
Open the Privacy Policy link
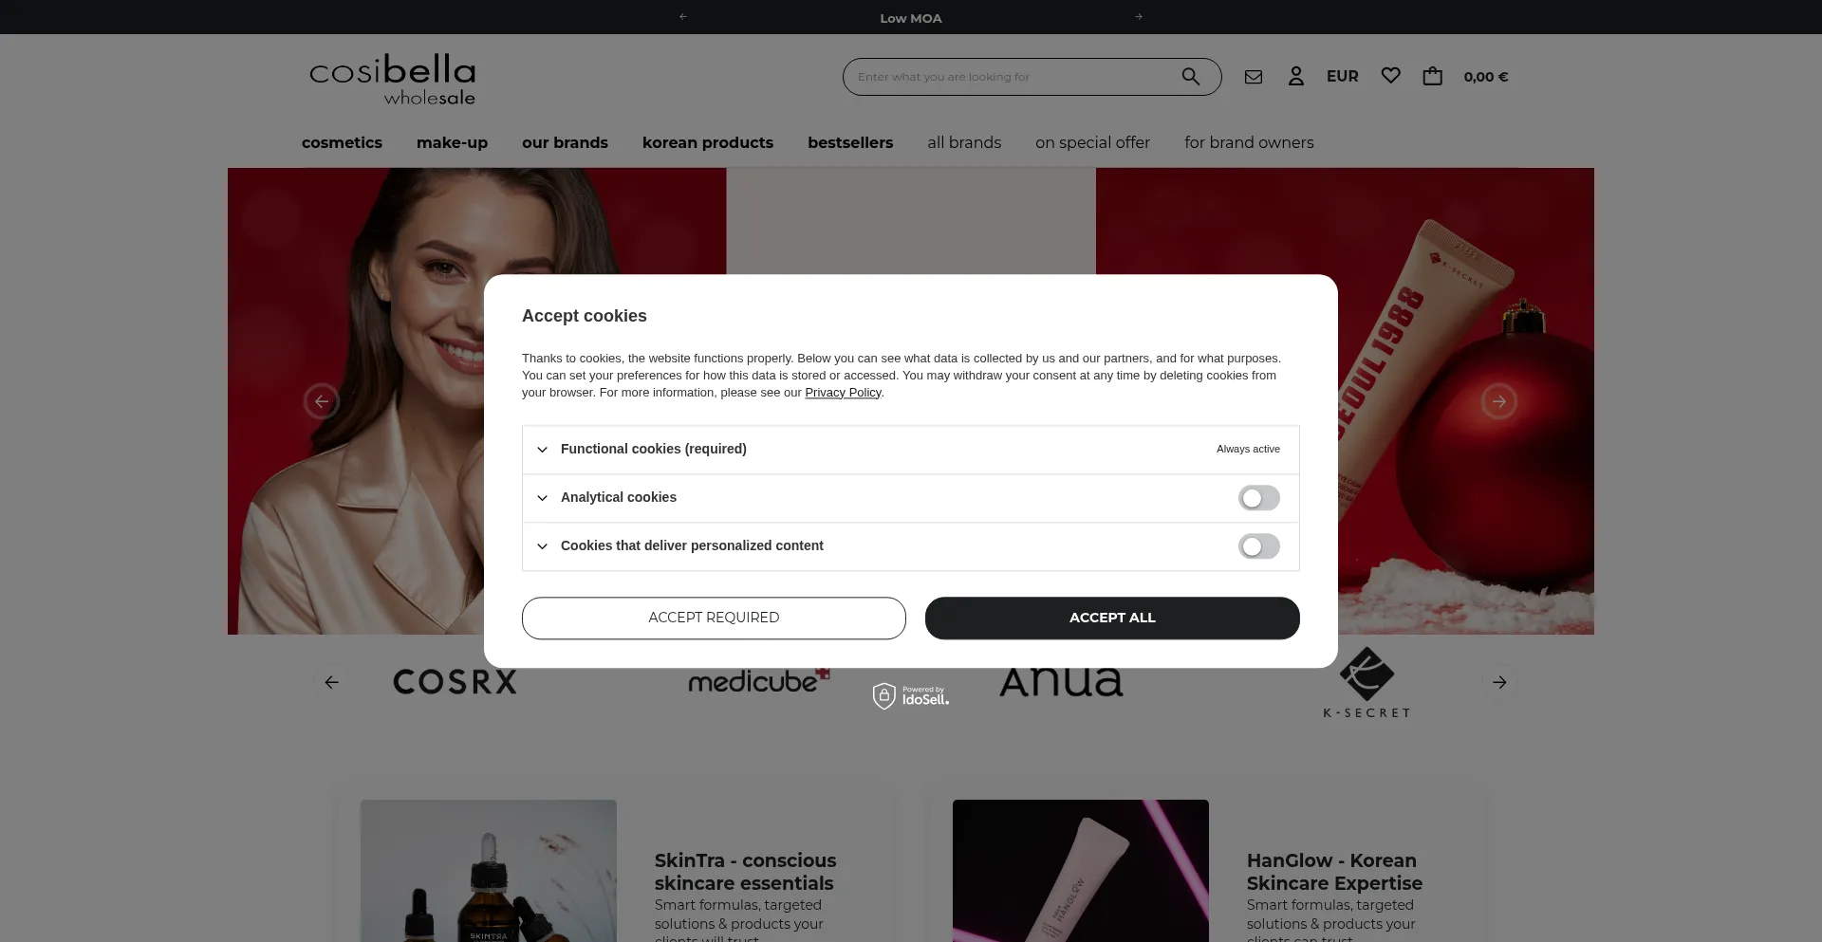[843, 393]
